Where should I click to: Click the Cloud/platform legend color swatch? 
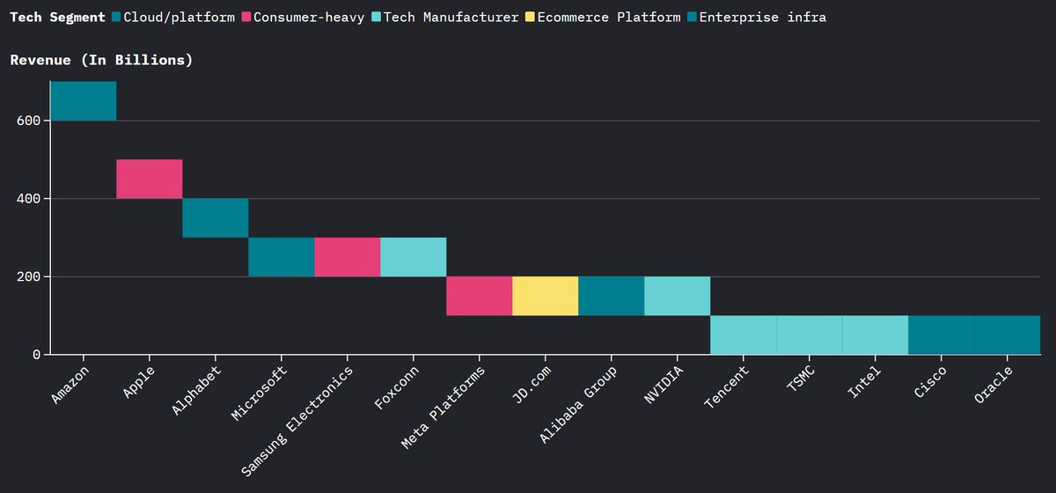point(116,17)
